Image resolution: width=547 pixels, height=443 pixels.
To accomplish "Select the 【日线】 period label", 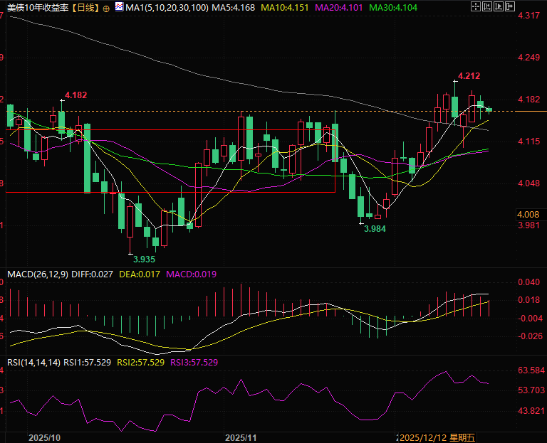I will (85, 8).
